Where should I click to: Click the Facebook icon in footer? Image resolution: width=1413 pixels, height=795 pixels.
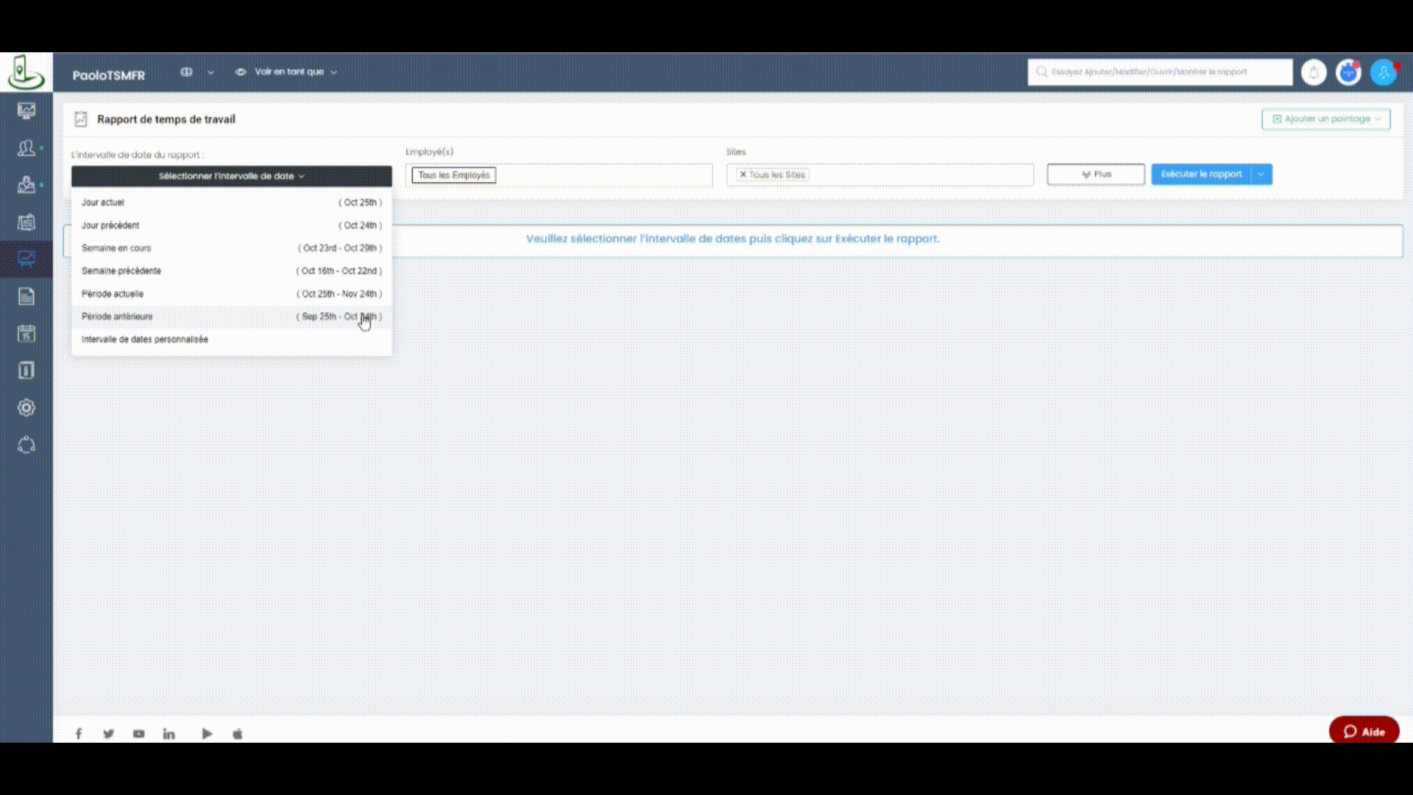click(x=79, y=733)
